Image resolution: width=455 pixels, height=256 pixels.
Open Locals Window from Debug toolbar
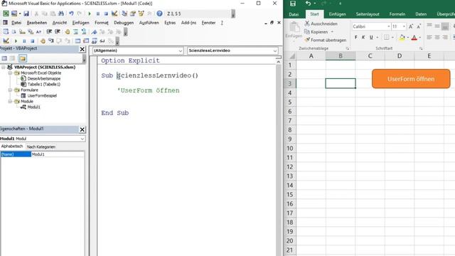pyautogui.click(x=77, y=41)
